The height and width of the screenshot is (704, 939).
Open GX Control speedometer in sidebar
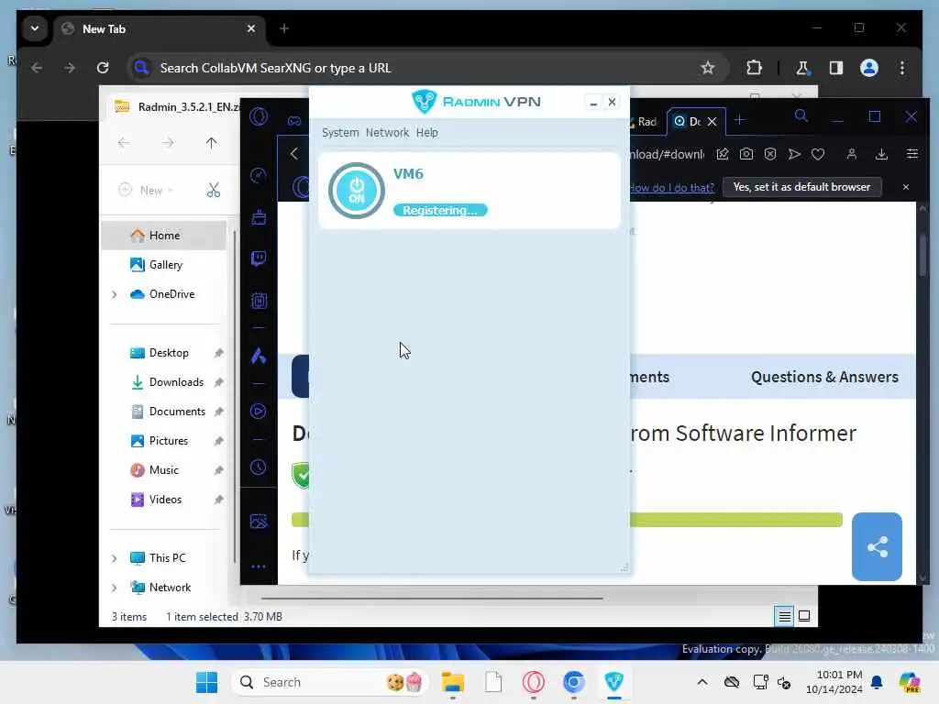(259, 175)
